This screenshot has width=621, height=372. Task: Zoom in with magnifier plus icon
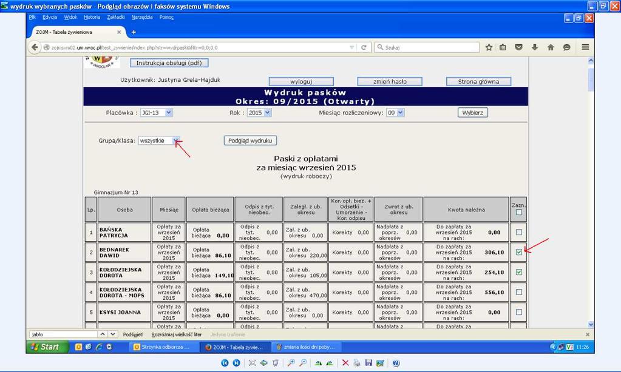[x=291, y=362]
